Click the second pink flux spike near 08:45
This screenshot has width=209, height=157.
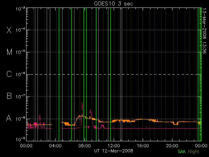pos(90,114)
